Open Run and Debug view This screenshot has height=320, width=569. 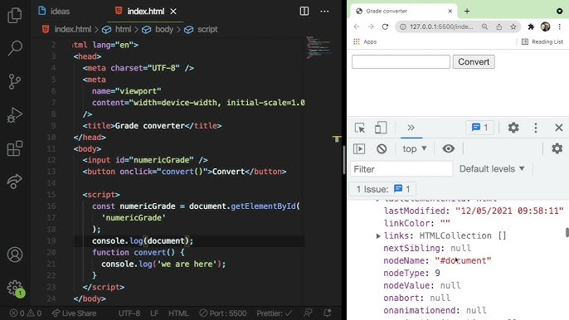tap(15, 115)
